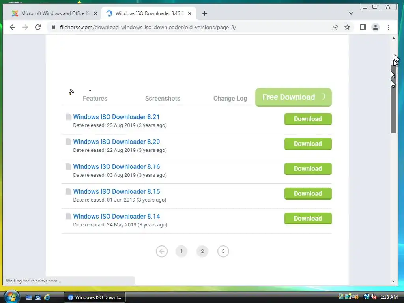Reload the FileHorse page
Viewport: 404px width, 303px height.
pyautogui.click(x=38, y=27)
